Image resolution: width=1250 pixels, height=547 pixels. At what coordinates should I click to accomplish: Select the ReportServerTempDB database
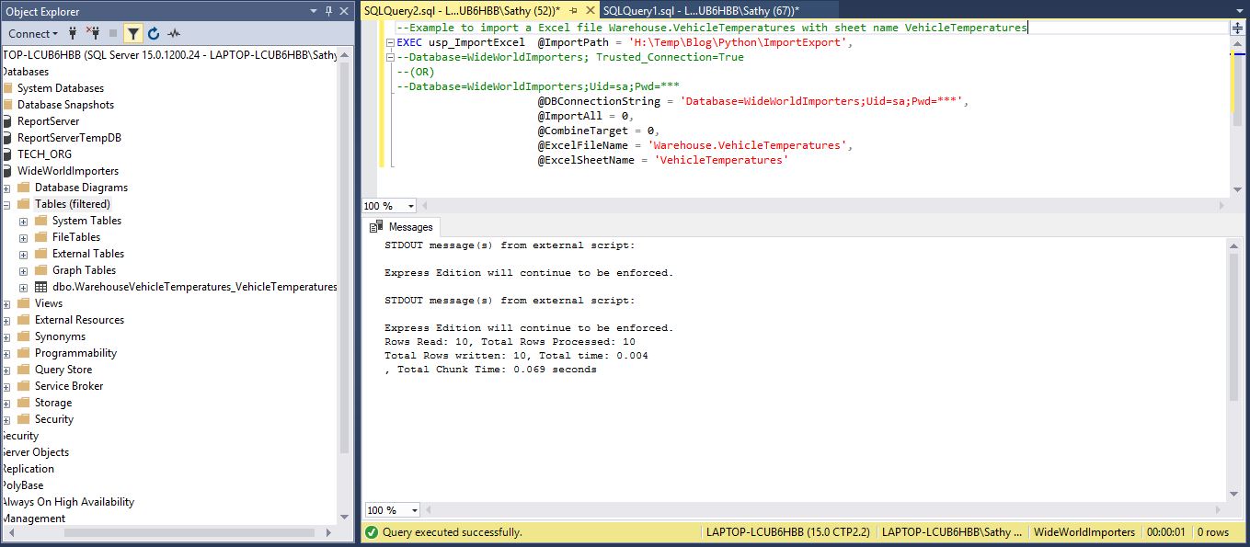point(69,138)
